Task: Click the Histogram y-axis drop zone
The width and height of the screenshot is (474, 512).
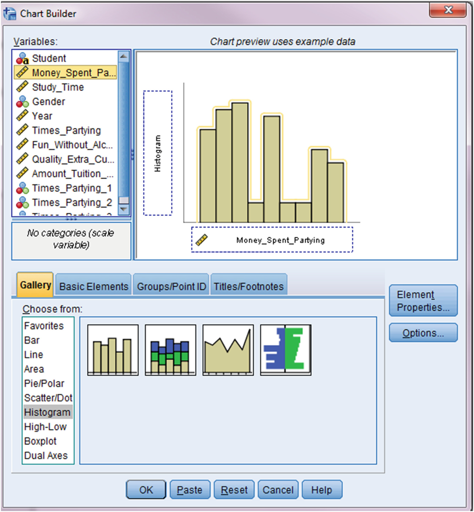Action: pyautogui.click(x=158, y=153)
